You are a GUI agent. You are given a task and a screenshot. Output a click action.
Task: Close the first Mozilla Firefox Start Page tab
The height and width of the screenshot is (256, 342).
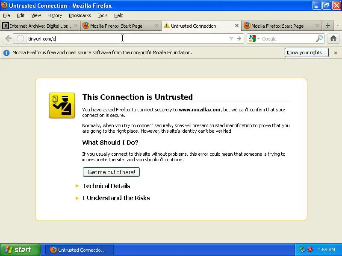click(x=156, y=26)
